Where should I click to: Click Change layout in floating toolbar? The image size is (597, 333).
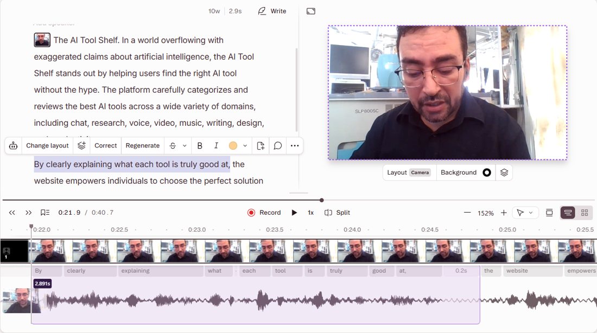tap(47, 145)
